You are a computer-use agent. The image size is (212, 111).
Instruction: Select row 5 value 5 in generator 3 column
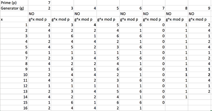62,47
